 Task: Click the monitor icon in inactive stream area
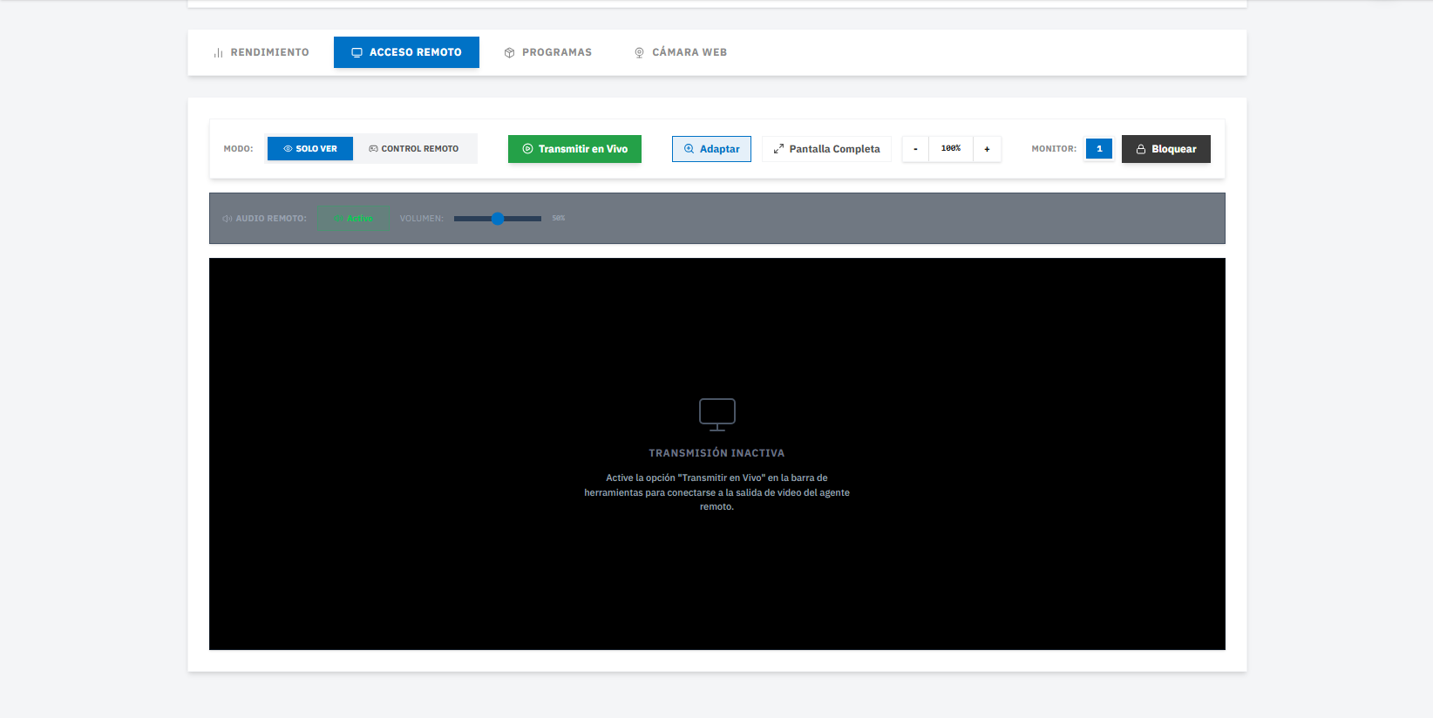click(x=717, y=415)
